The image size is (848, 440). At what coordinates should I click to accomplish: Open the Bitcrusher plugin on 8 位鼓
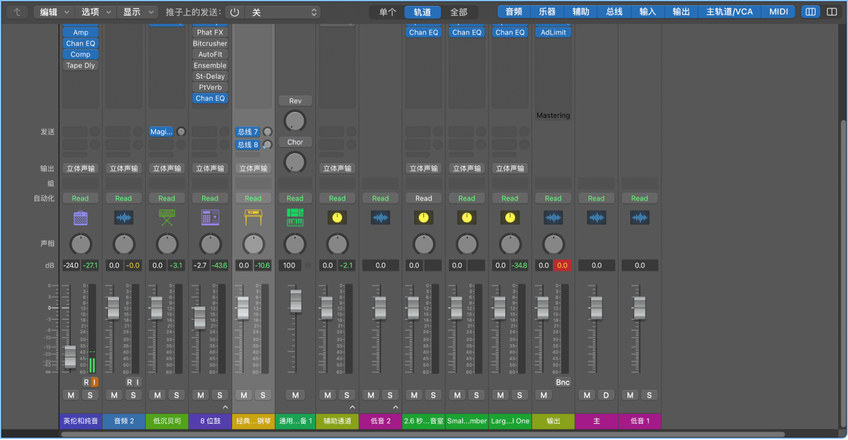[x=210, y=44]
